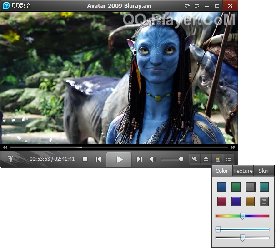276x248 pixels.
Task: Mute audio with the speaker icon
Action: pyautogui.click(x=153, y=159)
